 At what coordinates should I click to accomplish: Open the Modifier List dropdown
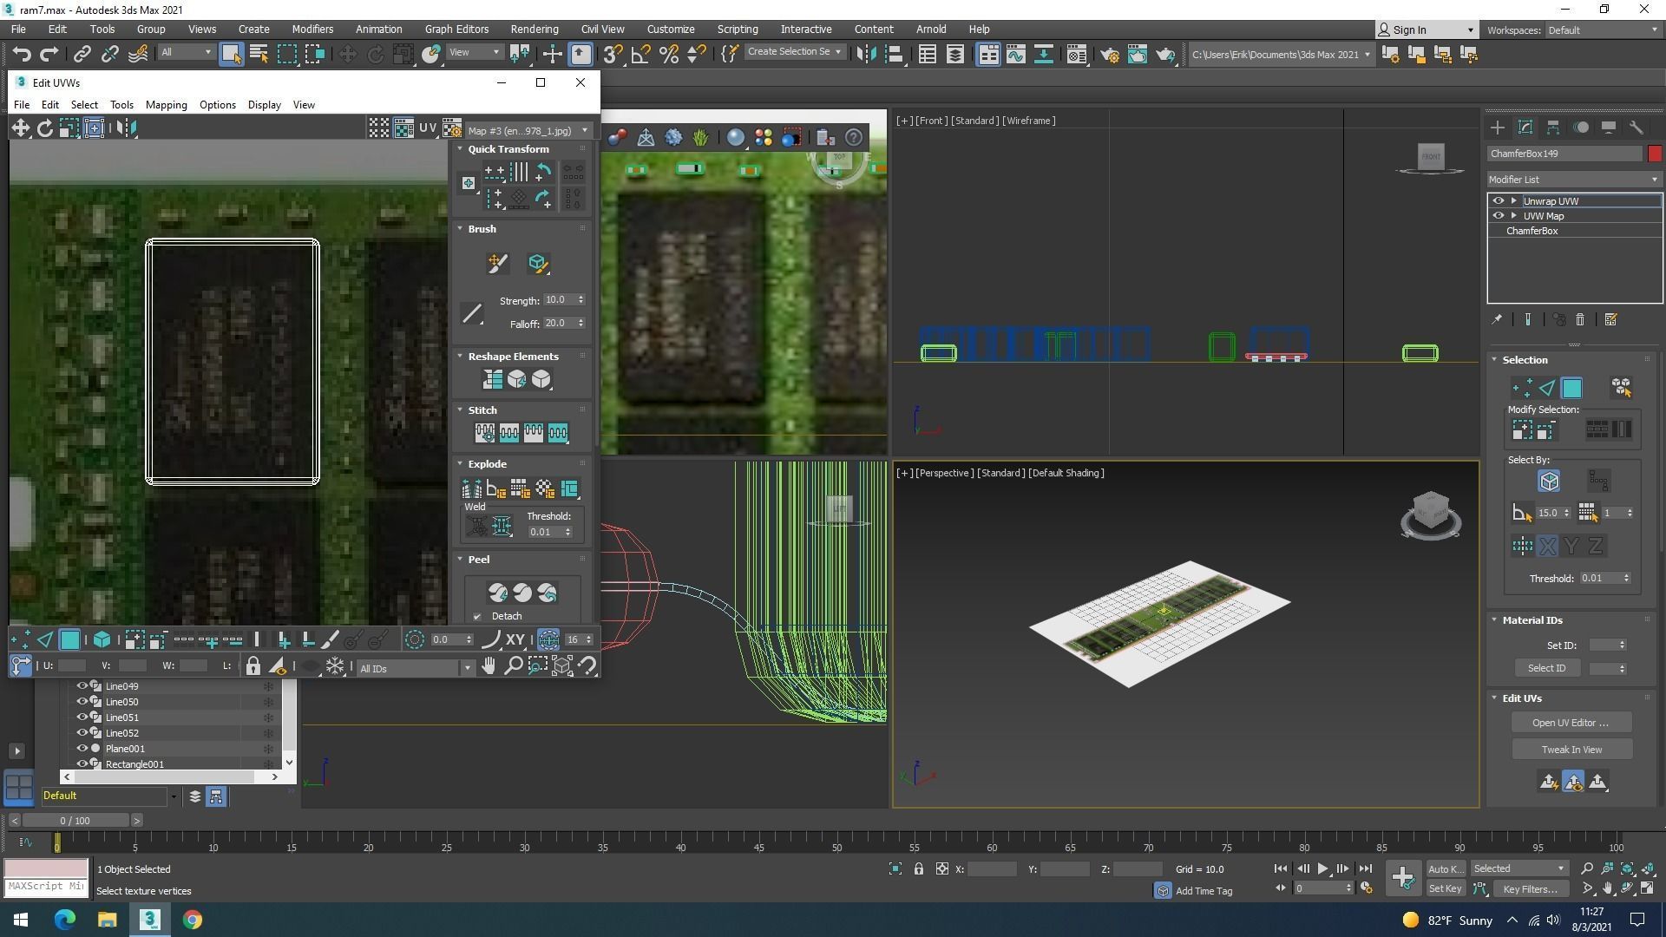[x=1573, y=180]
